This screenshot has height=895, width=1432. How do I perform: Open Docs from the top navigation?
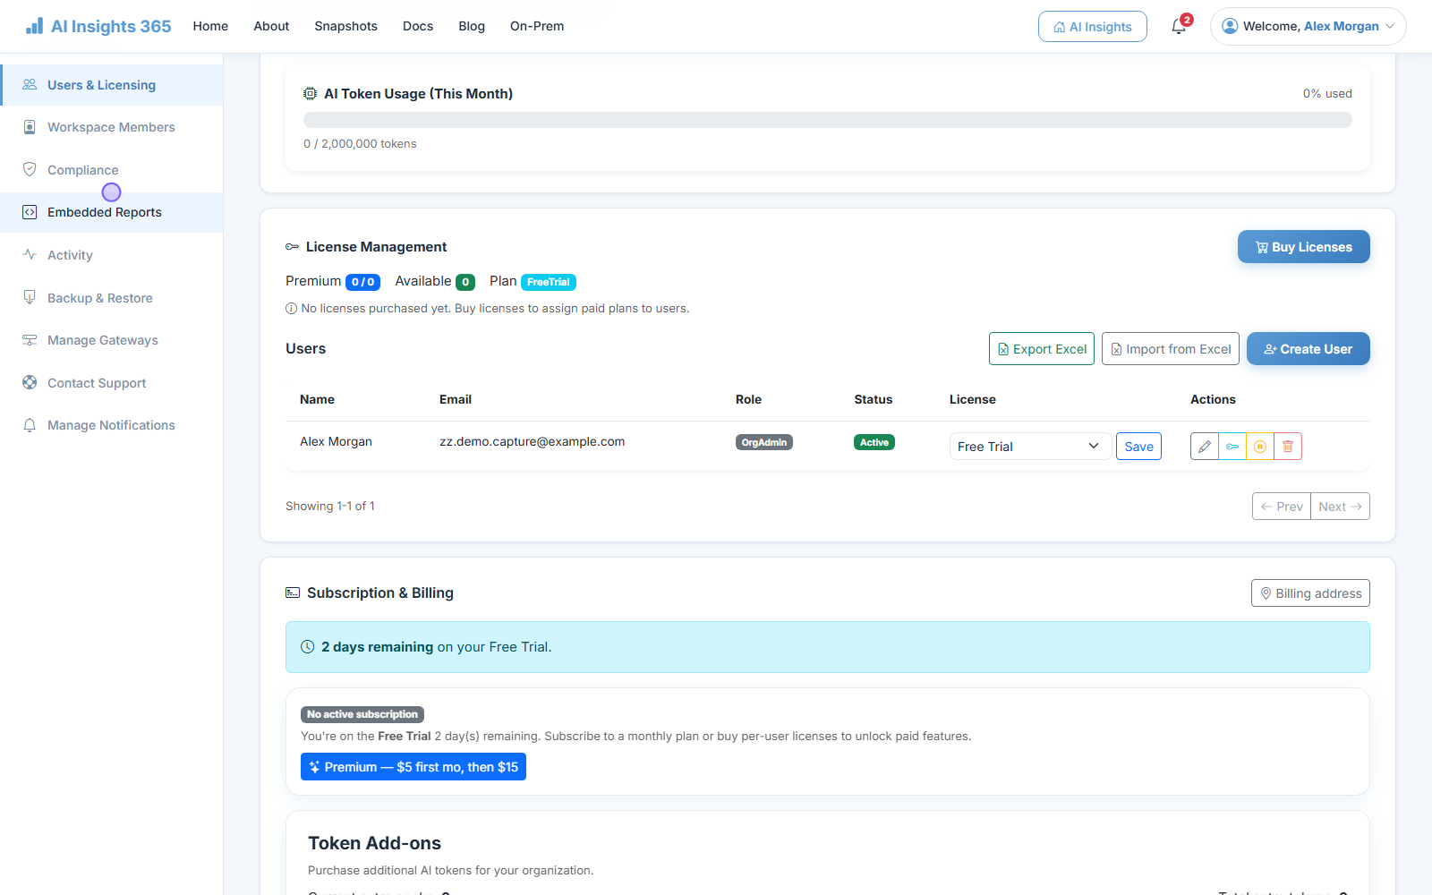(x=418, y=26)
